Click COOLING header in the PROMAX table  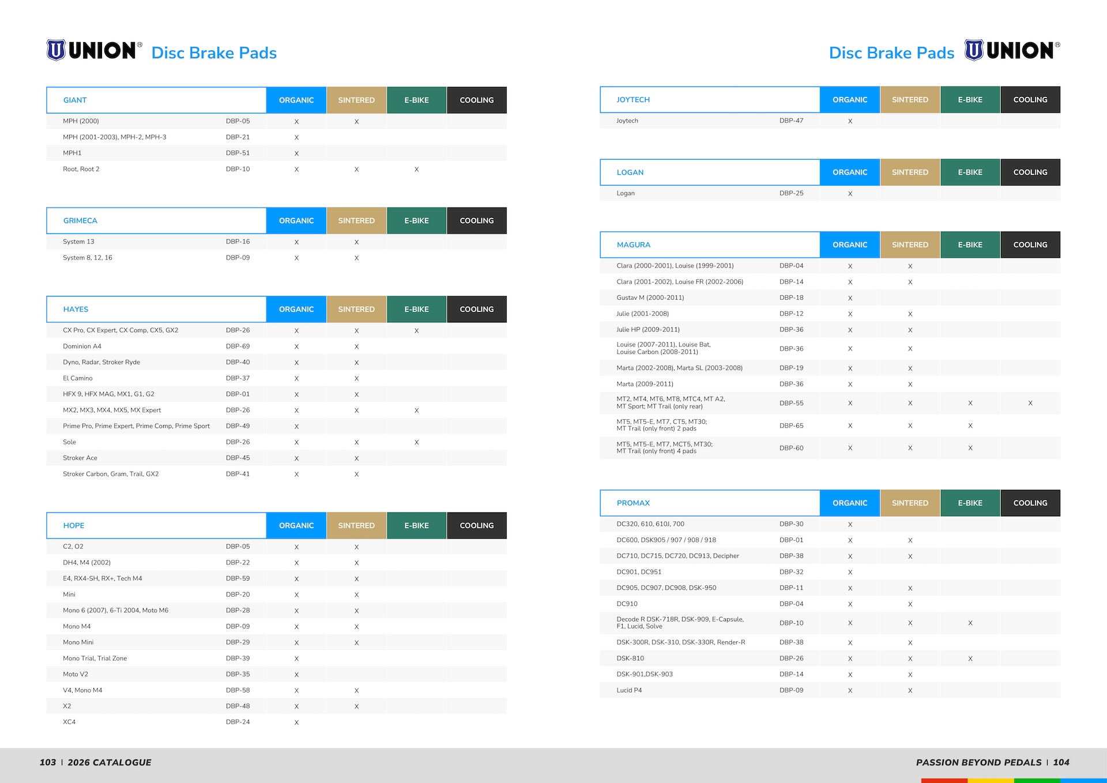(1030, 503)
